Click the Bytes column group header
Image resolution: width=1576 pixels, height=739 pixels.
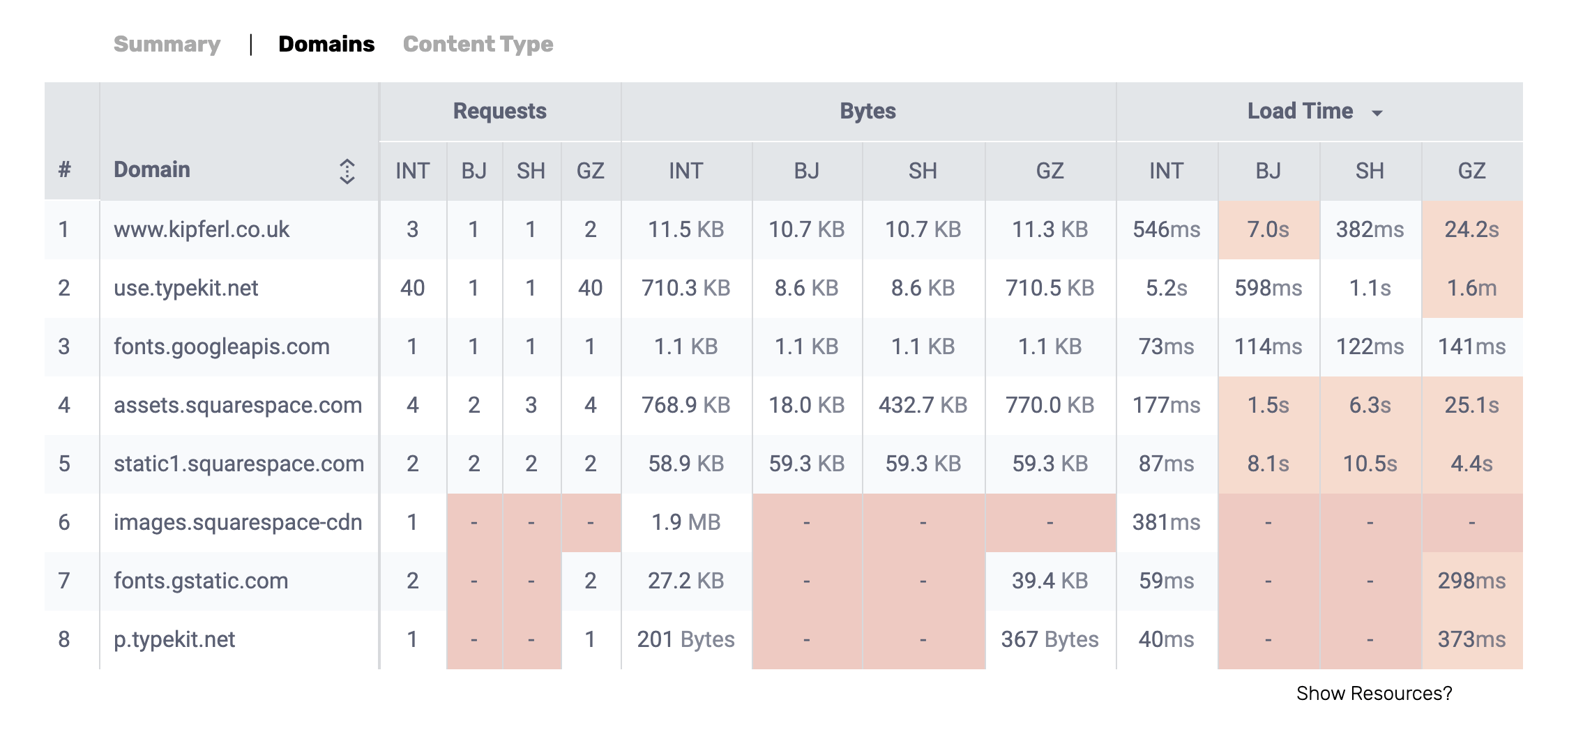tap(867, 111)
